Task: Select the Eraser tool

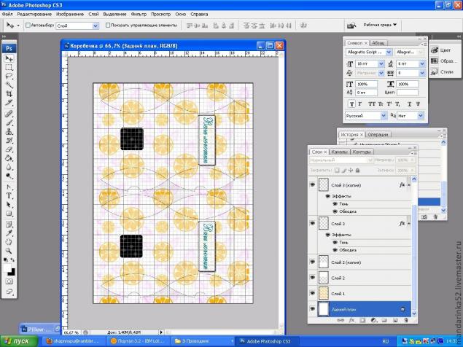Action: (9, 149)
